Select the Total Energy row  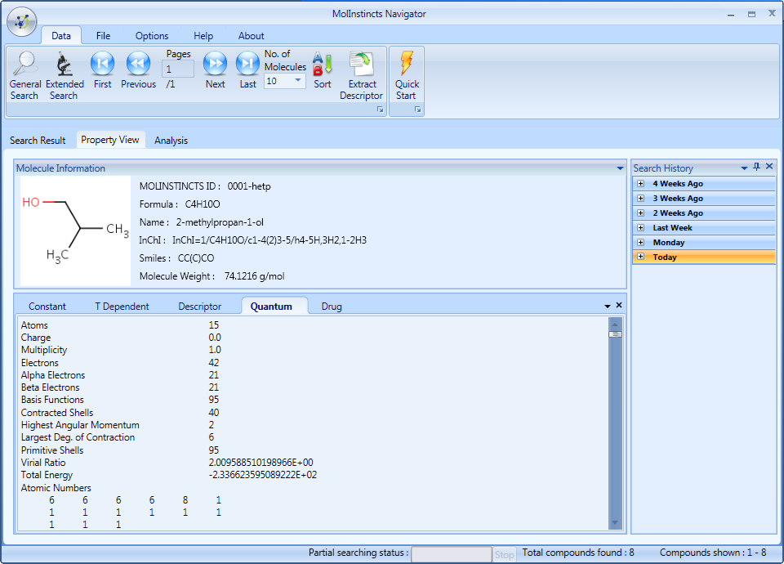click(x=168, y=475)
